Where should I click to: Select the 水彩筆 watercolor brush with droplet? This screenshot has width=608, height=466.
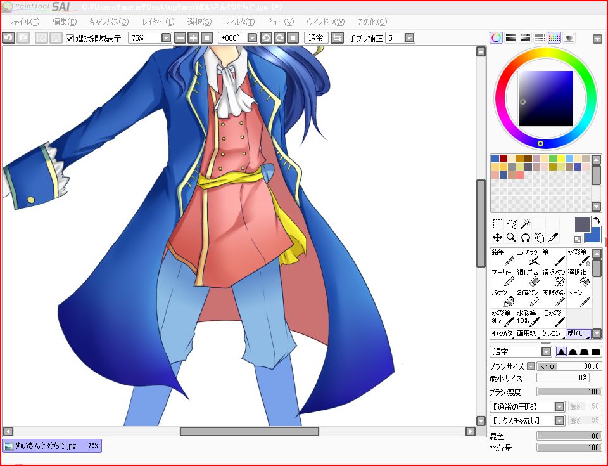(x=578, y=257)
